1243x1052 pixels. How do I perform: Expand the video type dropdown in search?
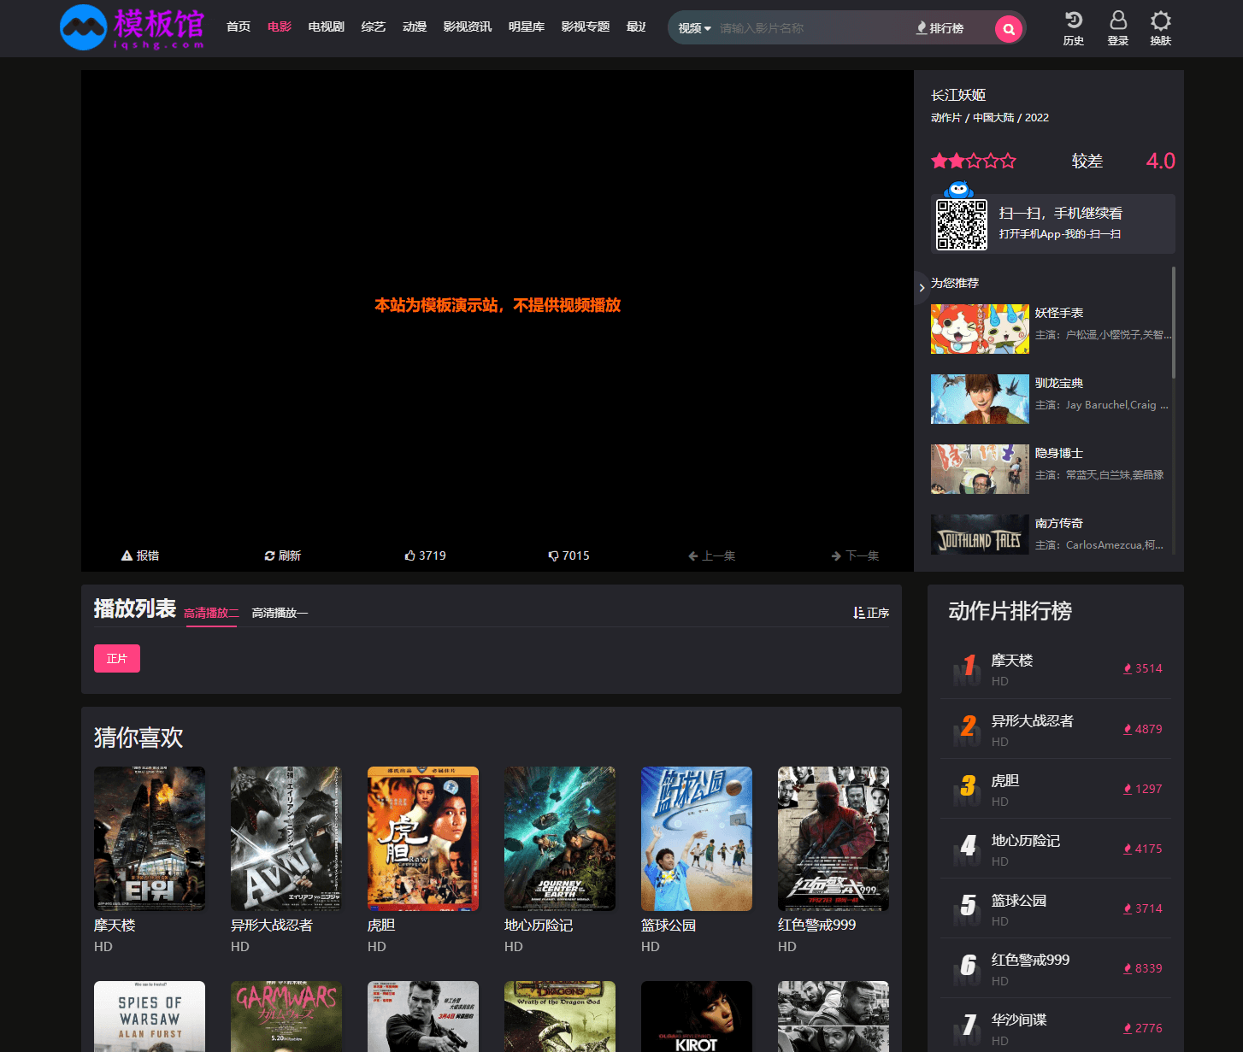694,28
